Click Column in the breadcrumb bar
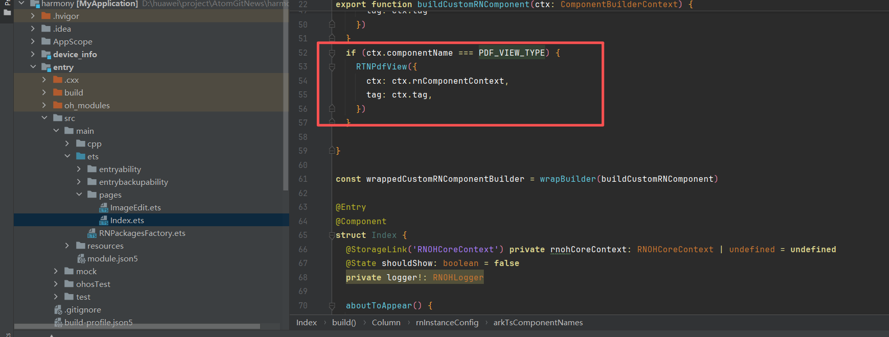This screenshot has height=337, width=889. pos(386,322)
